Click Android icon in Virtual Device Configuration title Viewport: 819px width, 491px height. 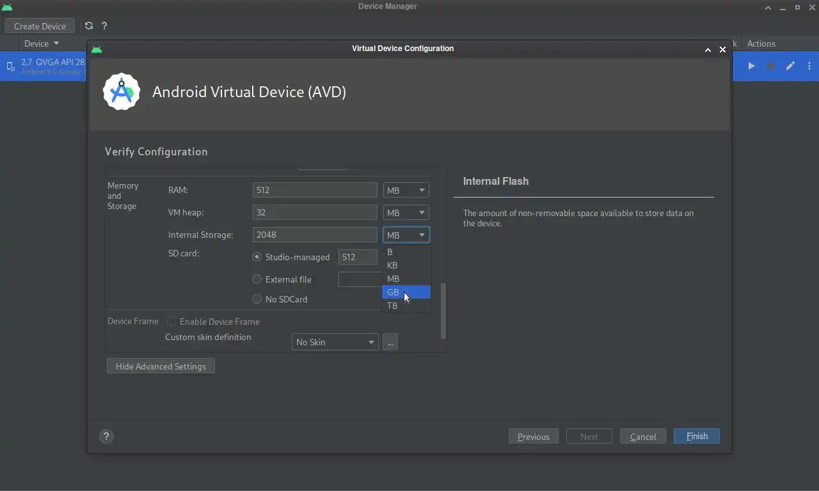pyautogui.click(x=97, y=49)
